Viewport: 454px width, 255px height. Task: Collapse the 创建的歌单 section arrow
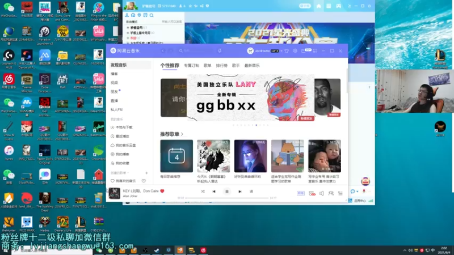pyautogui.click(x=128, y=173)
